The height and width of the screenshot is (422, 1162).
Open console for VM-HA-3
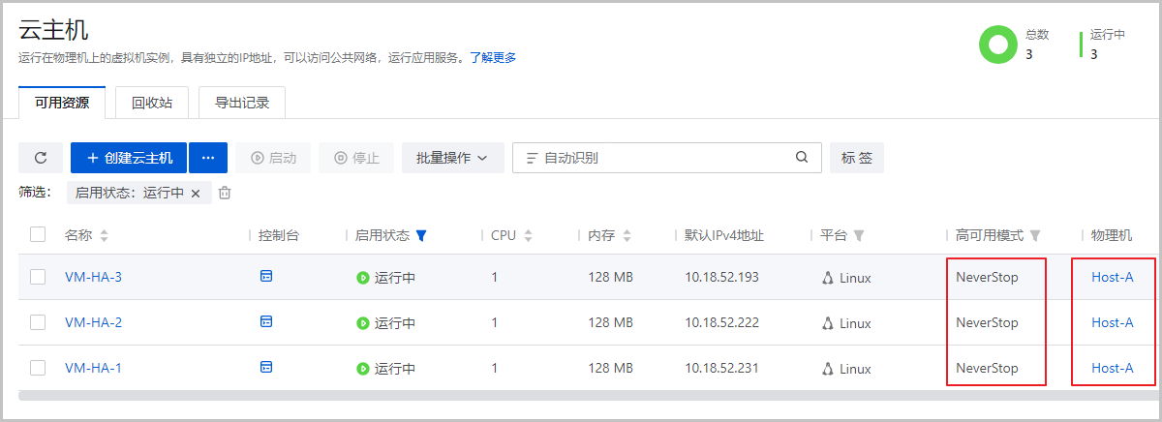266,277
